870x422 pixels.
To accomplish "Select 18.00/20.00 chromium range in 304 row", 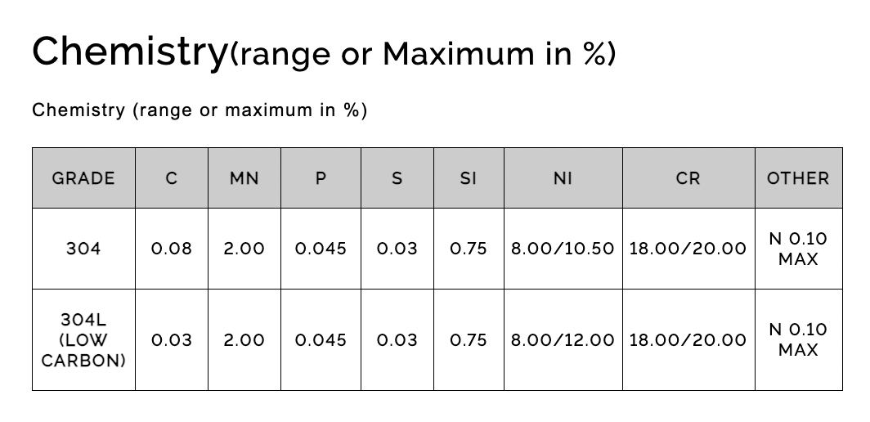I will (x=688, y=249).
